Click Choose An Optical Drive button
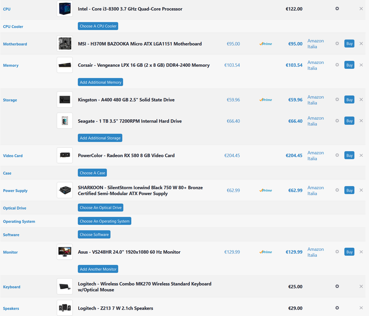This screenshot has height=316, width=369. point(100,208)
